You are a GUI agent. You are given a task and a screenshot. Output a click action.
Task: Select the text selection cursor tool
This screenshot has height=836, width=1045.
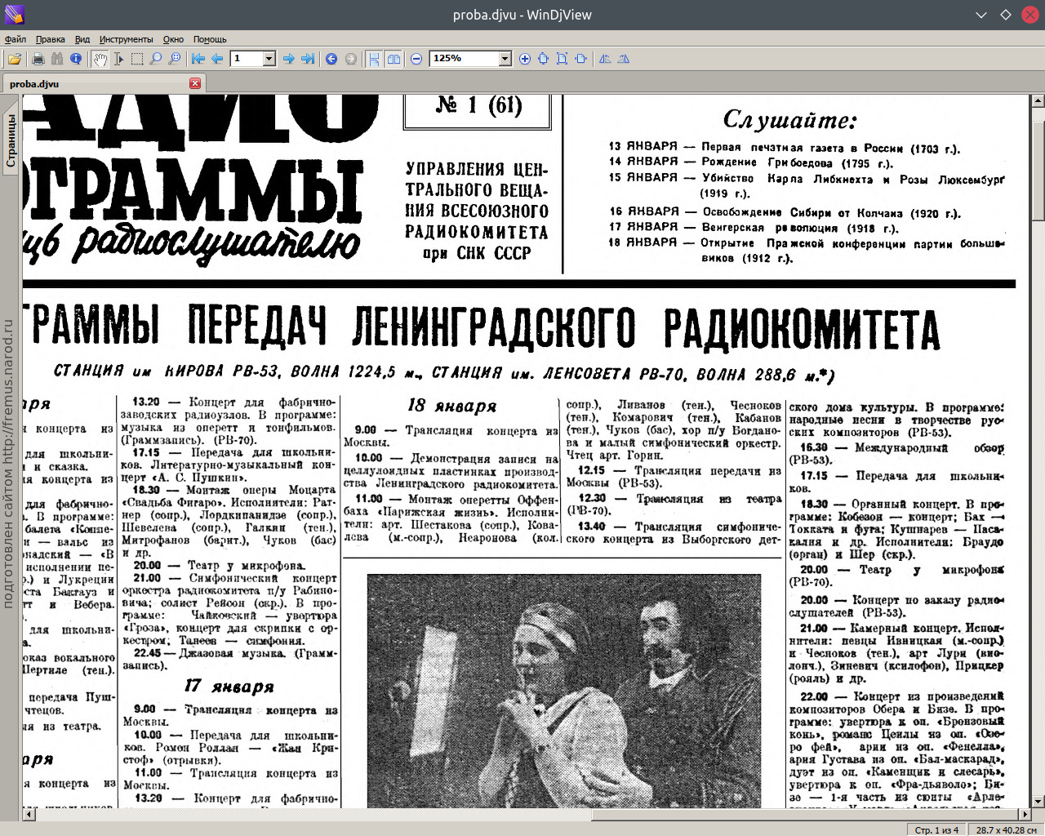(x=118, y=59)
